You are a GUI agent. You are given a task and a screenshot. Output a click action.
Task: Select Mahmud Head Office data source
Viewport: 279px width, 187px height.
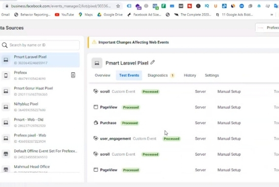click(40, 168)
